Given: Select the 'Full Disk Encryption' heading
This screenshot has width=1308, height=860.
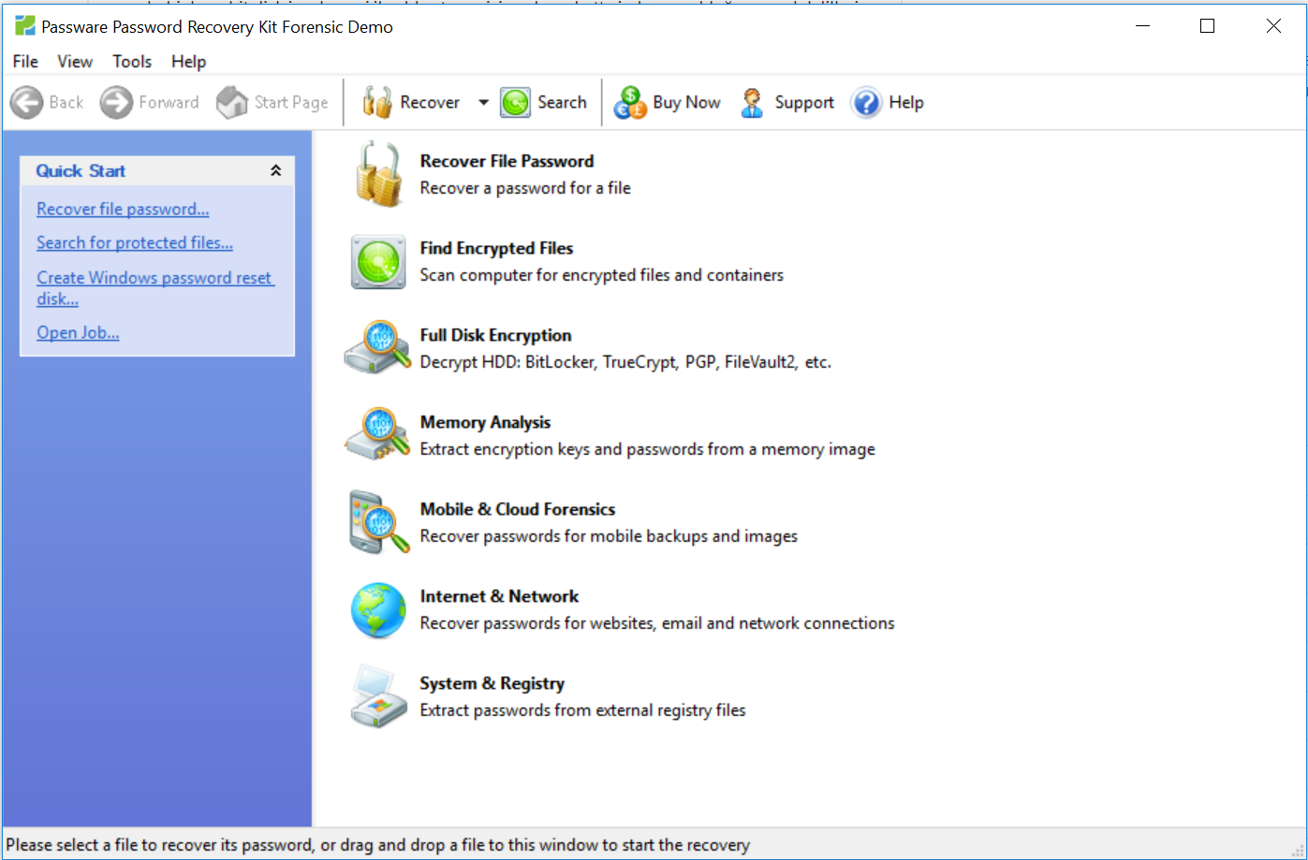Looking at the screenshot, I should tap(495, 335).
